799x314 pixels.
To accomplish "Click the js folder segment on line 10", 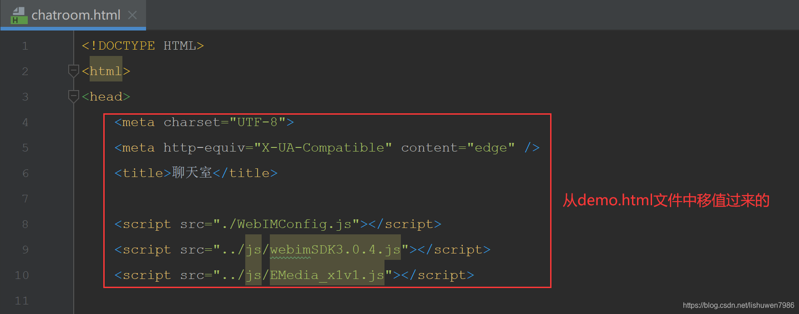I will tap(253, 275).
